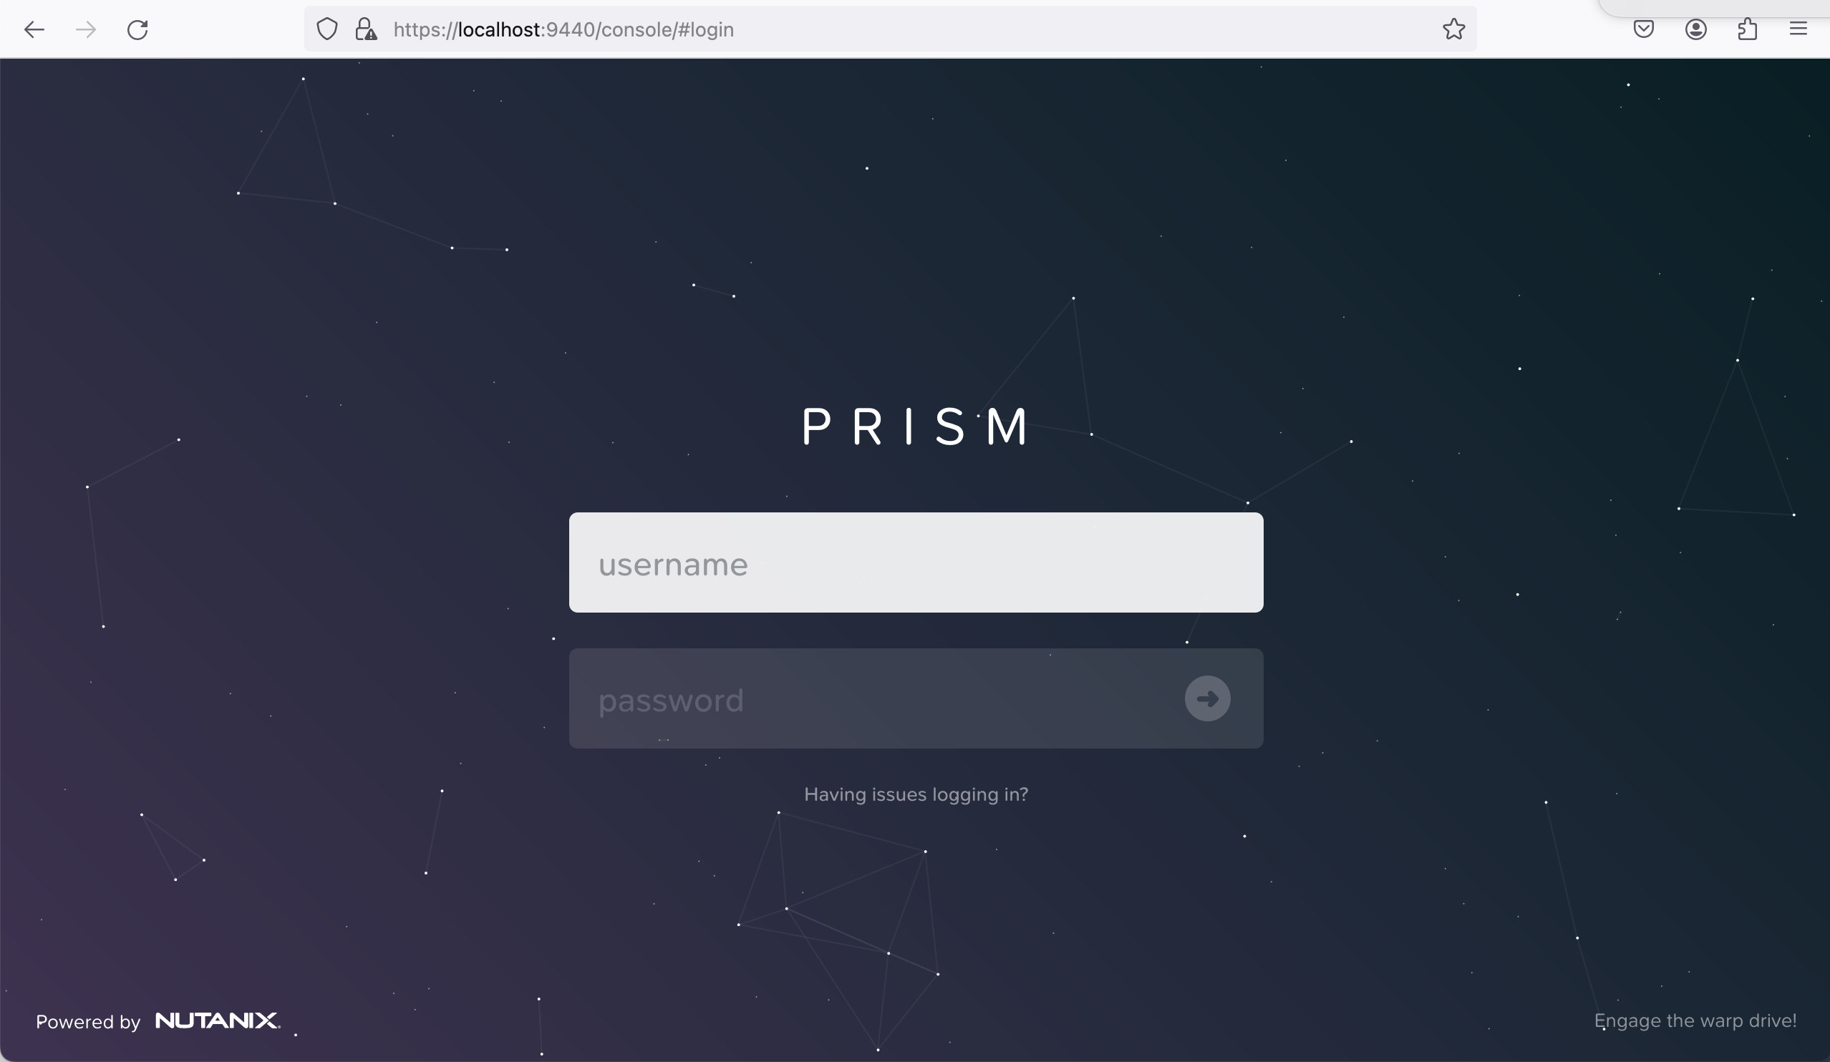
Task: Click the browser forward navigation arrow
Action: [x=84, y=28]
